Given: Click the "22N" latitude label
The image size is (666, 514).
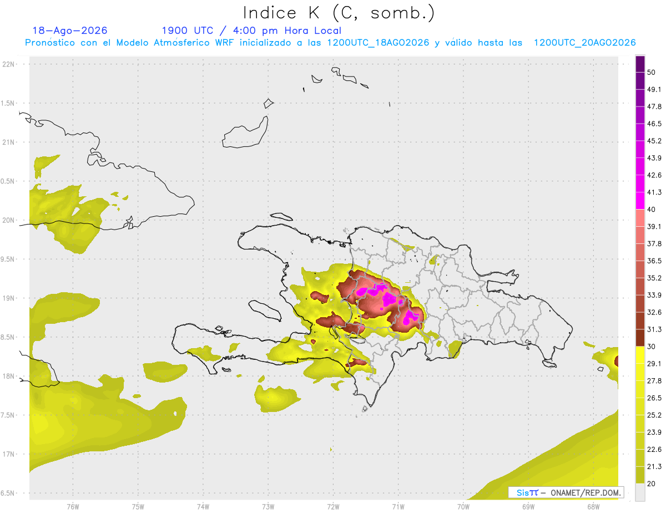Looking at the screenshot, I should (x=9, y=64).
